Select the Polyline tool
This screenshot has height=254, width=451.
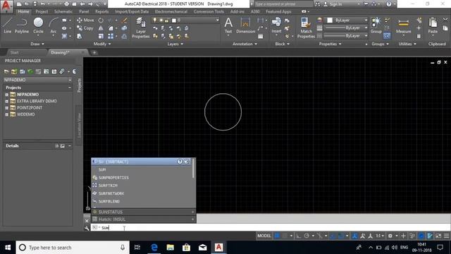22,25
